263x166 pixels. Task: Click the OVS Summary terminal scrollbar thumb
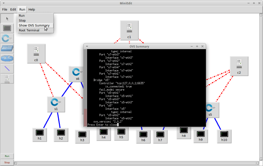coord(85,117)
